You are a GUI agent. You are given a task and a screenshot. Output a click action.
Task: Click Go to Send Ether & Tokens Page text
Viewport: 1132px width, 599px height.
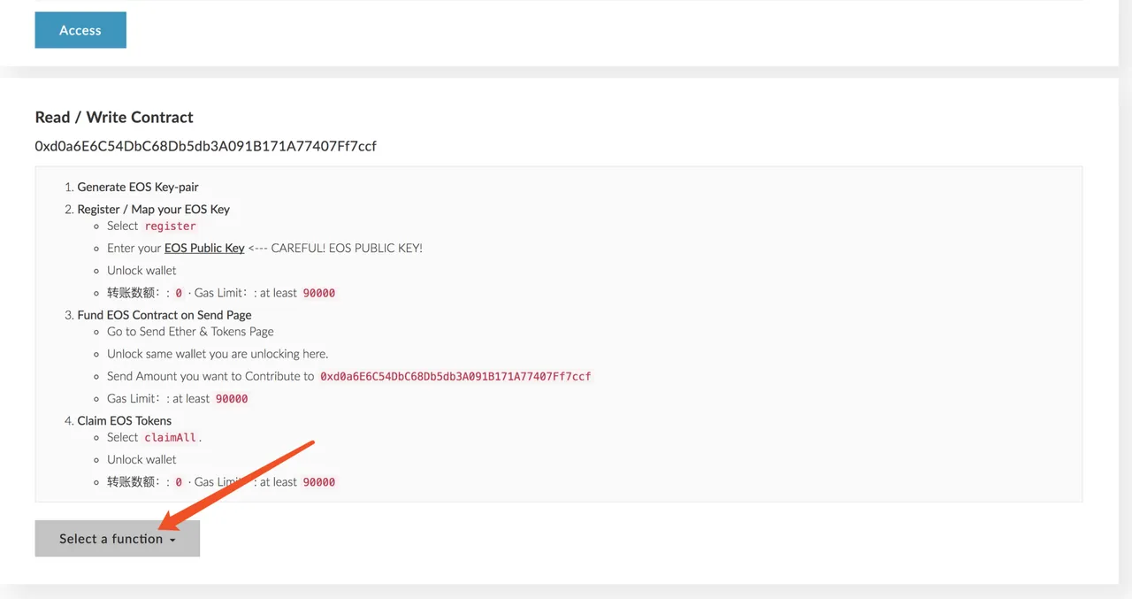click(190, 331)
